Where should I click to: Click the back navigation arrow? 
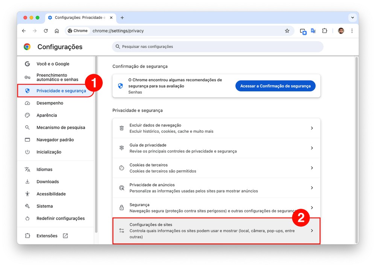click(24, 31)
